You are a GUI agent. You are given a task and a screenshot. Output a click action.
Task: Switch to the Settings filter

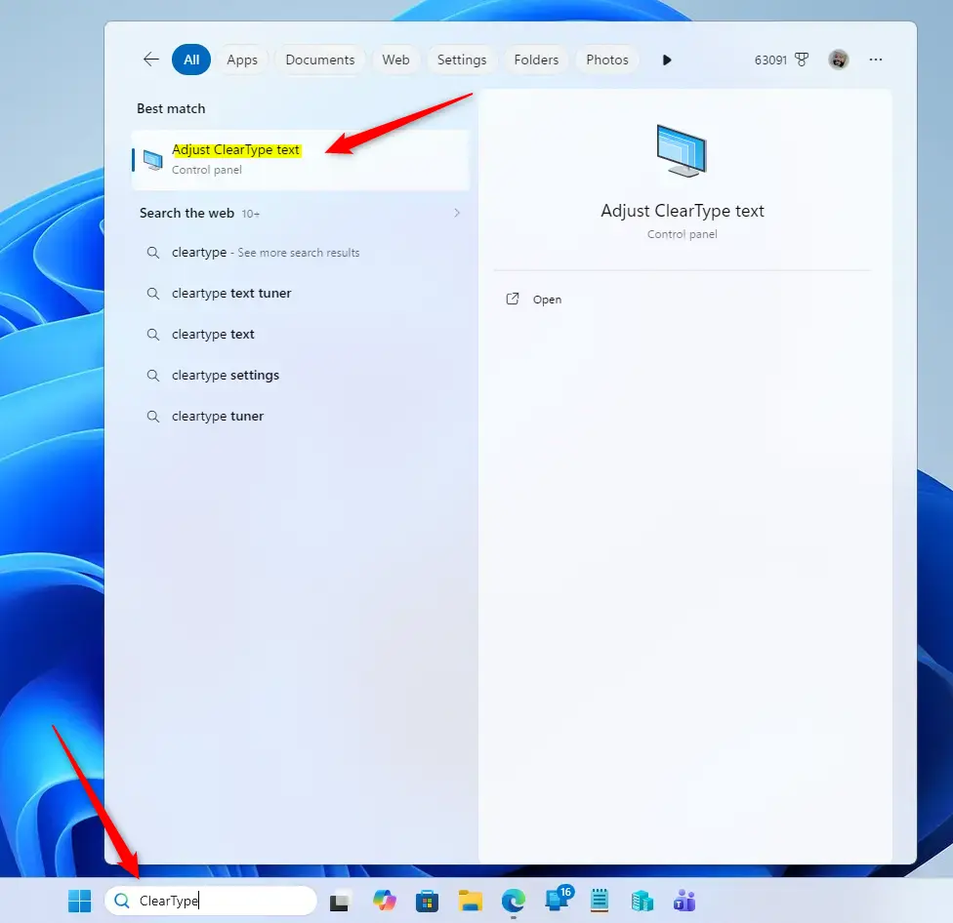462,60
